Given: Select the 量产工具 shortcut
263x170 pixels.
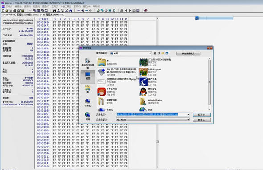Looking at the screenshot, I should click(x=148, y=82).
